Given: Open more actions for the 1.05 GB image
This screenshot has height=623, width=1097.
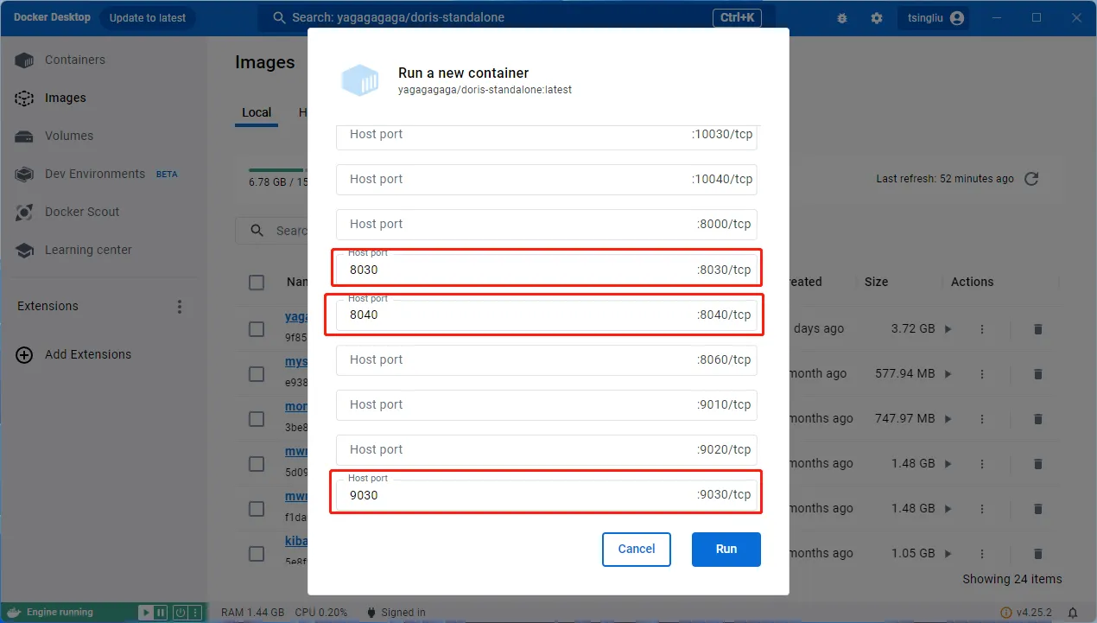Looking at the screenshot, I should point(982,554).
